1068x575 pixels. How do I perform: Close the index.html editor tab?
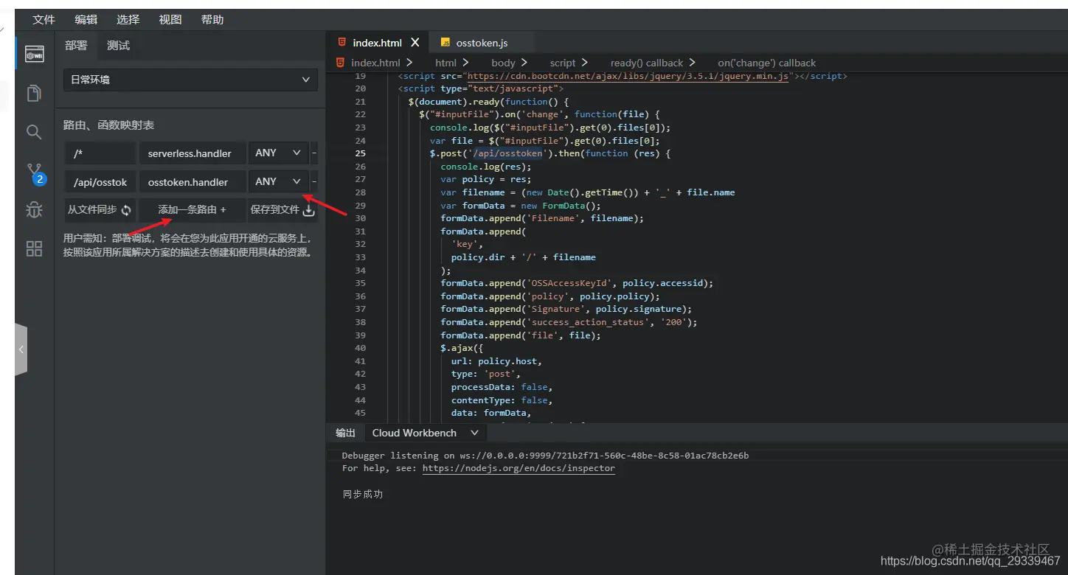point(415,43)
